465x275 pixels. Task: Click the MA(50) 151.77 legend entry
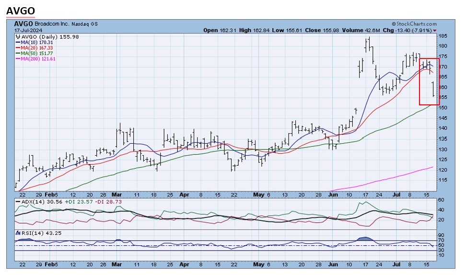tap(34, 53)
